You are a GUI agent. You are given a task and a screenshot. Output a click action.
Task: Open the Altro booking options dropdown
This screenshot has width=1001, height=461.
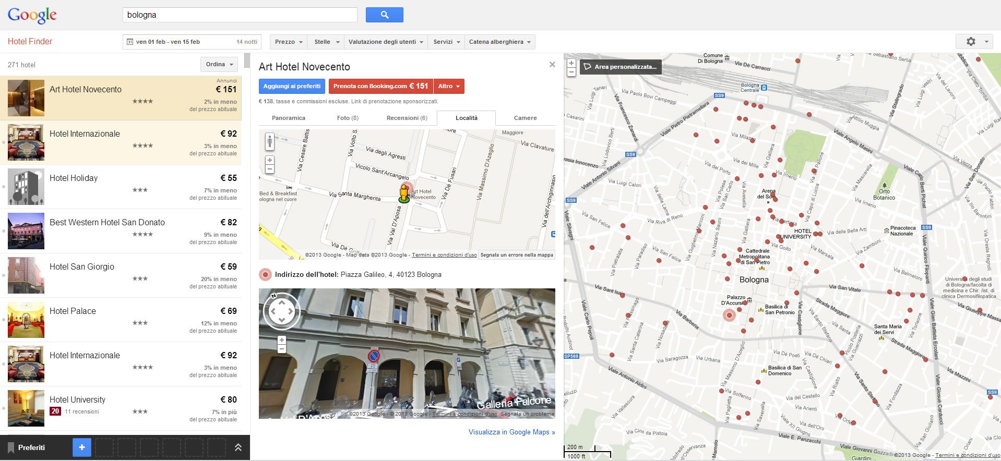tap(449, 86)
